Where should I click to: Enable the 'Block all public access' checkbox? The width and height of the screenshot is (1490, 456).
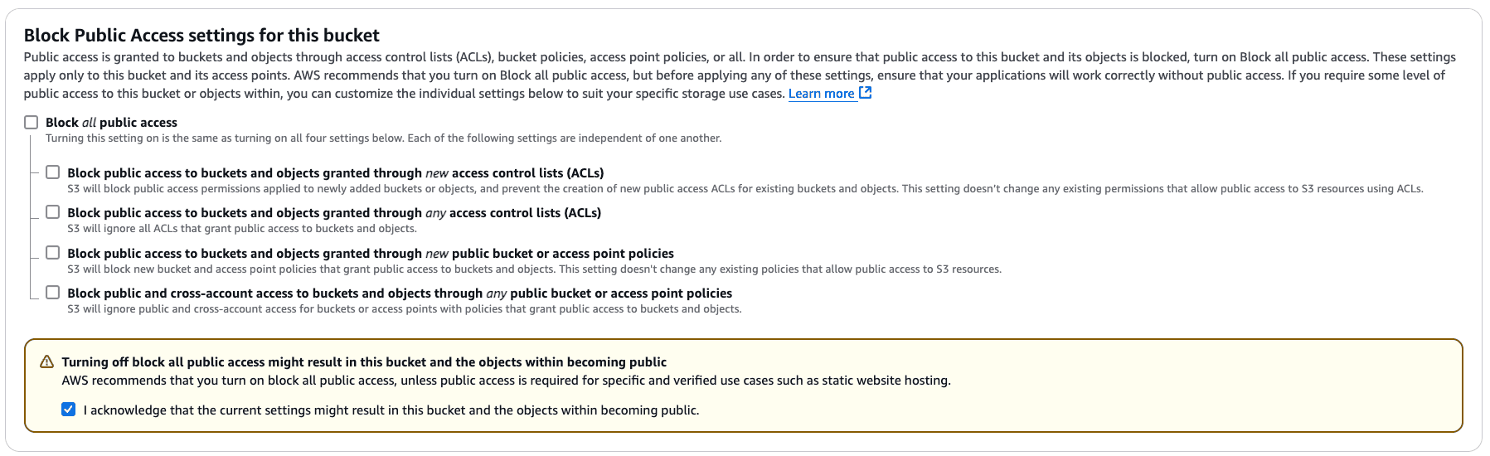tap(32, 123)
